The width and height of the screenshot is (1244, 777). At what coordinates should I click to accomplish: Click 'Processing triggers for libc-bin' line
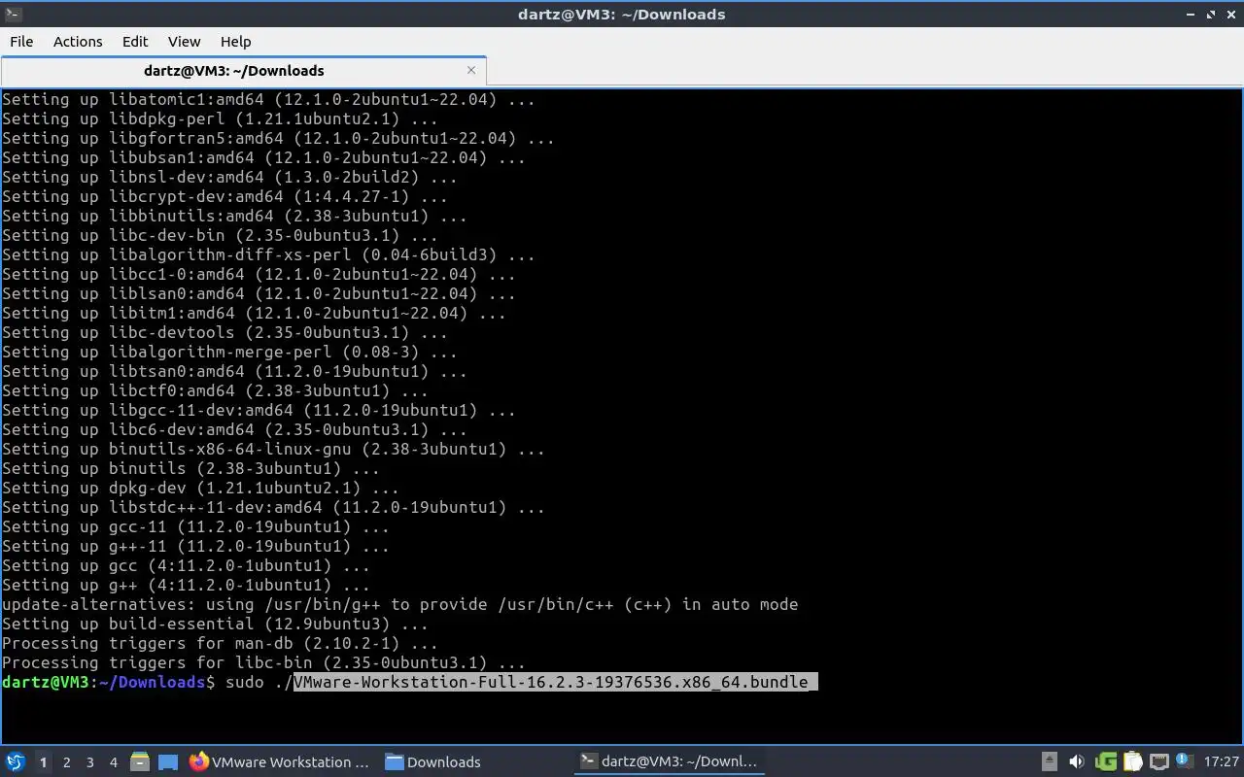tap(263, 662)
